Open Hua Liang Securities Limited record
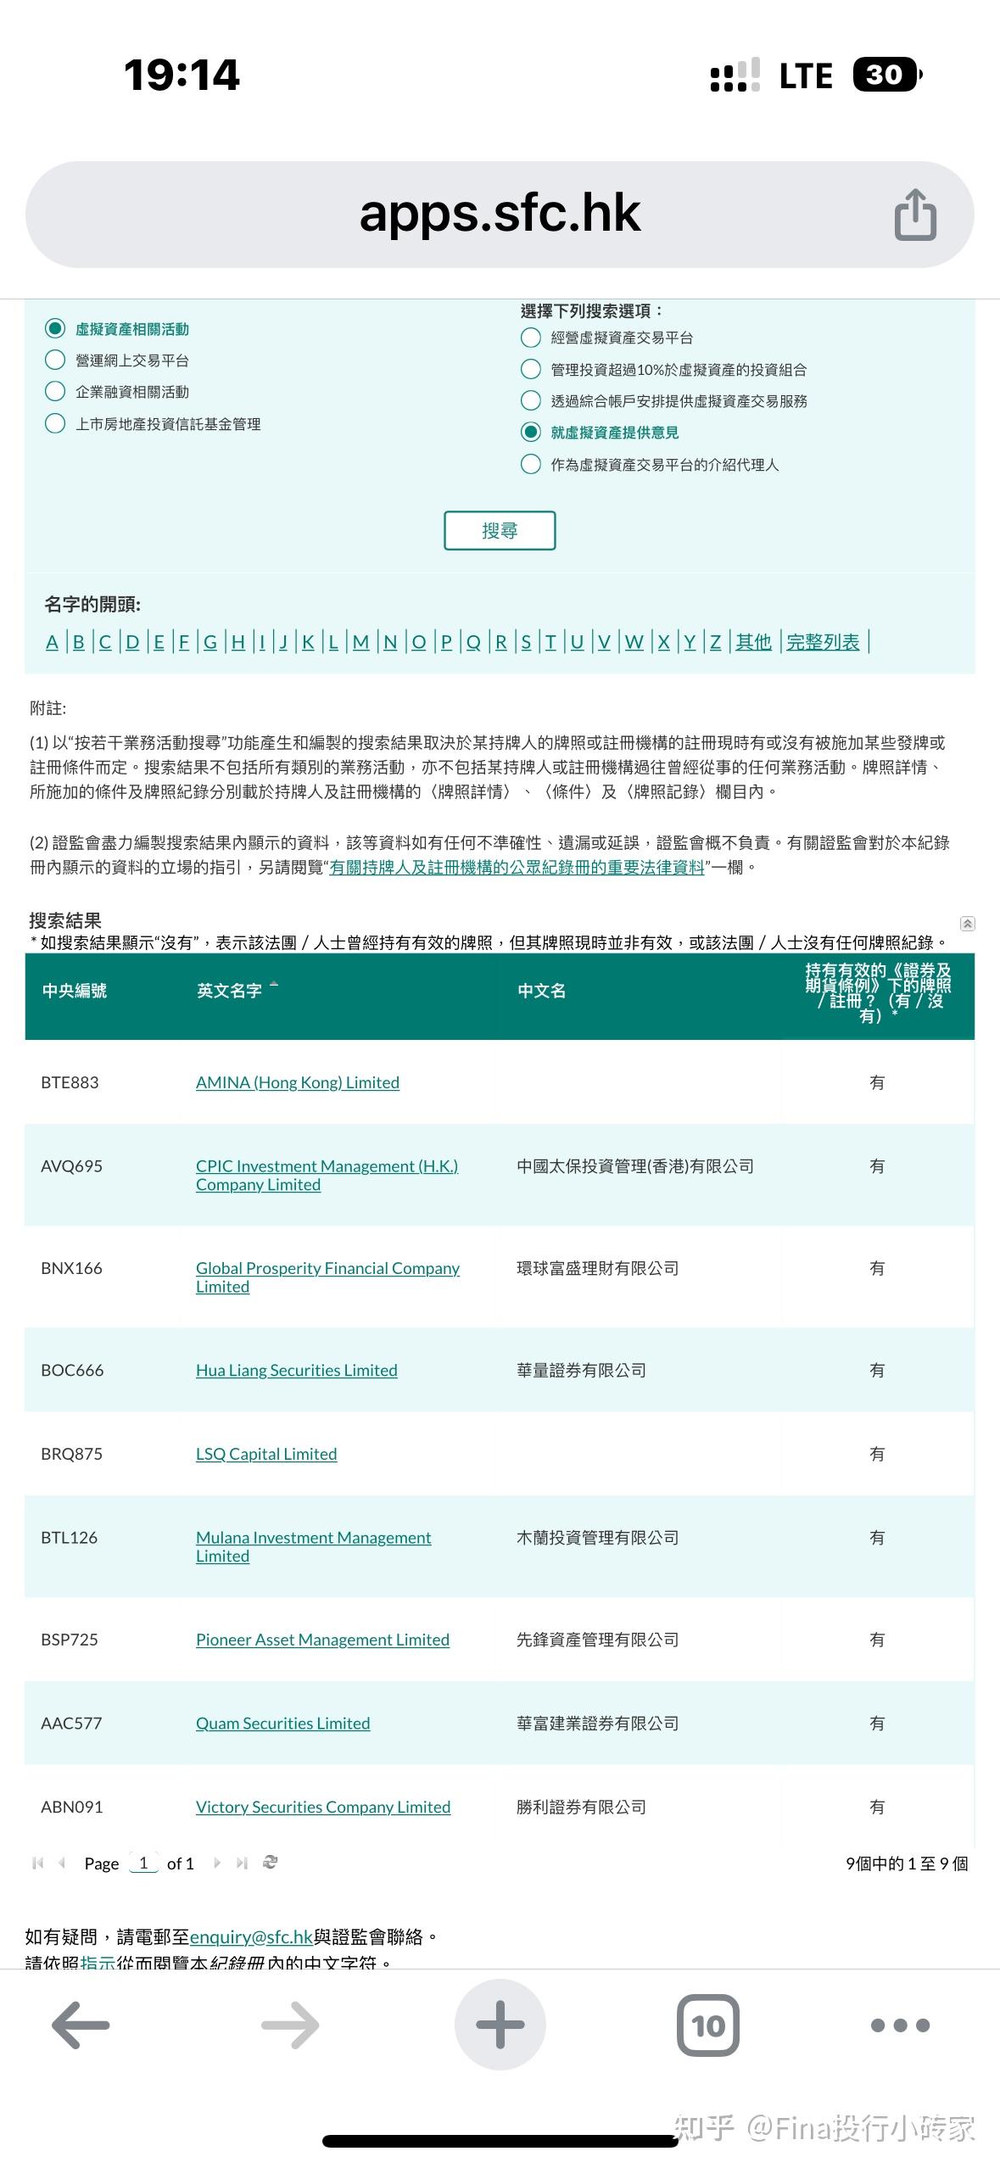The height and width of the screenshot is (2168, 1000). [297, 1370]
